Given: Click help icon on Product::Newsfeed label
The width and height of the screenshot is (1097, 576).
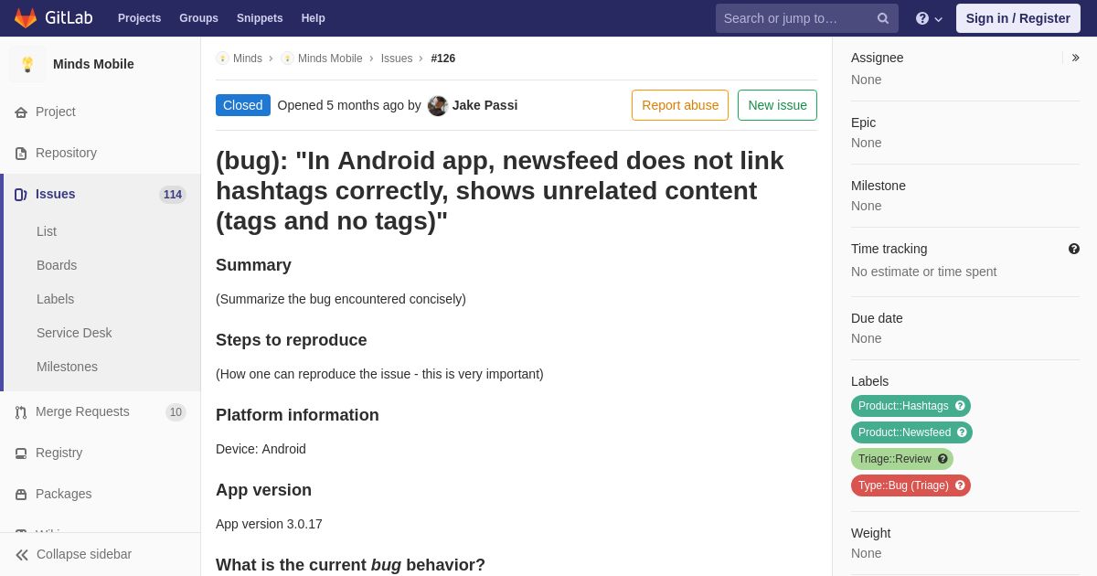Looking at the screenshot, I should [x=962, y=432].
